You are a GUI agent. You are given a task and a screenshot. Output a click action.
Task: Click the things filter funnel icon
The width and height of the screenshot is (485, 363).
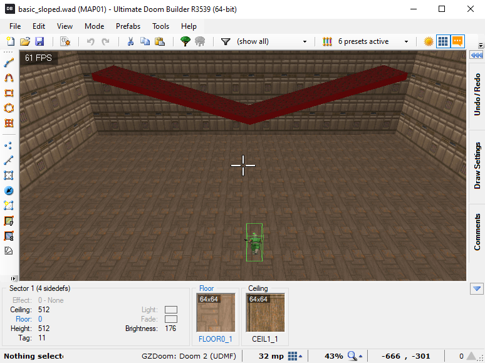(226, 41)
